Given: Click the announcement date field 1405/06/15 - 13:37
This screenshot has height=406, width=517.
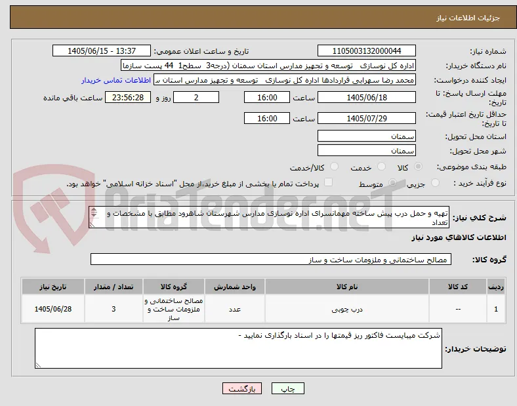Looking at the screenshot, I should point(102,51).
